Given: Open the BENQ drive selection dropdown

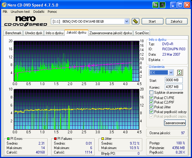Looking at the screenshot, I should [127, 21].
